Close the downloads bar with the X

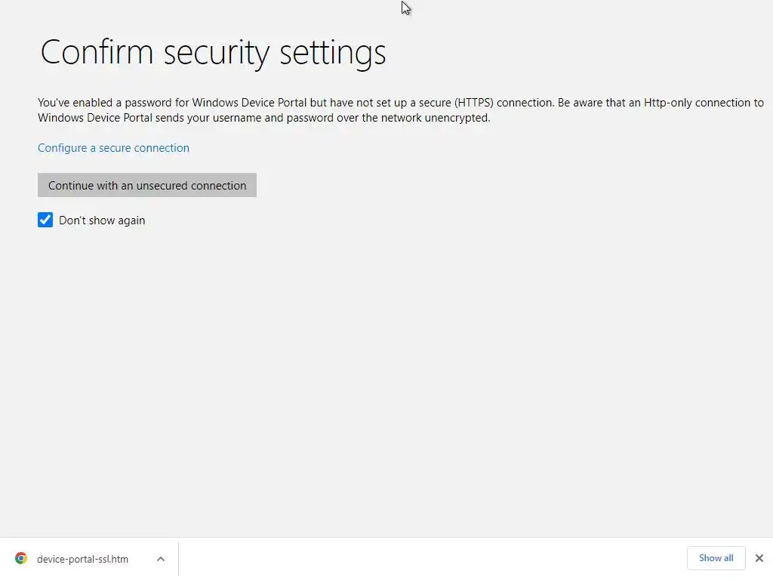click(x=759, y=558)
